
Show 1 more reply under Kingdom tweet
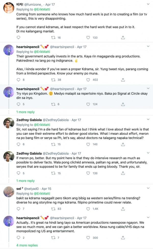[25, 112]
